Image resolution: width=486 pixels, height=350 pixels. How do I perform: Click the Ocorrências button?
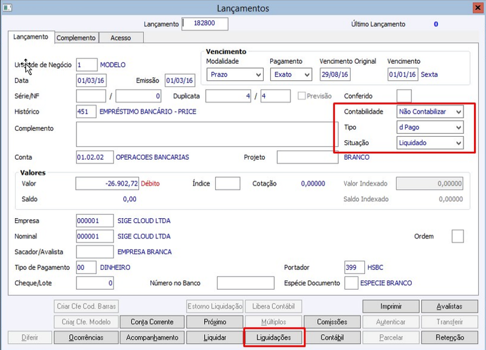(x=86, y=337)
